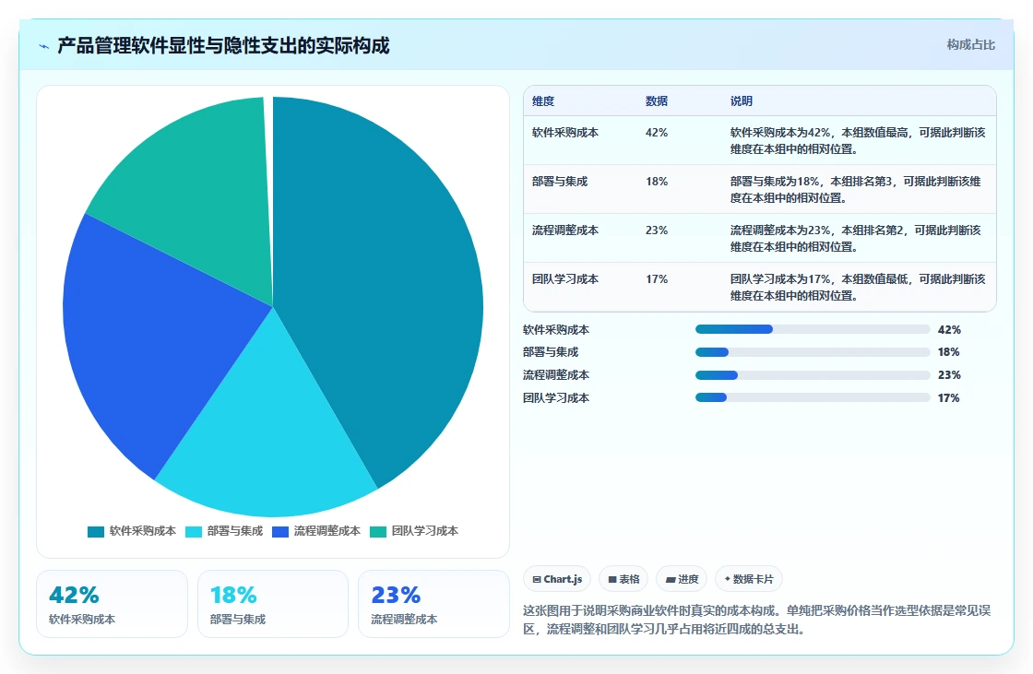
Task: Click the 说明 column header
Action: point(742,101)
